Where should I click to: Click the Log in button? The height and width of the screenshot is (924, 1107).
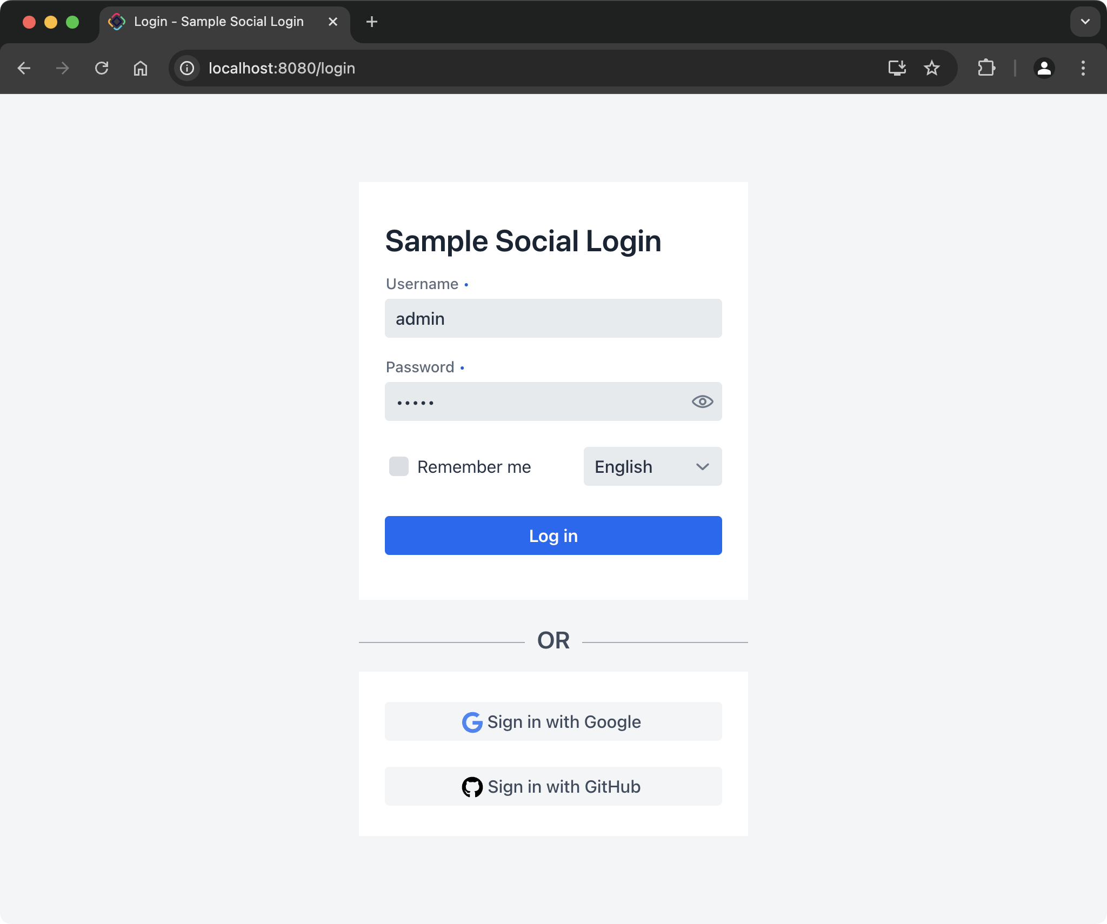(x=552, y=535)
